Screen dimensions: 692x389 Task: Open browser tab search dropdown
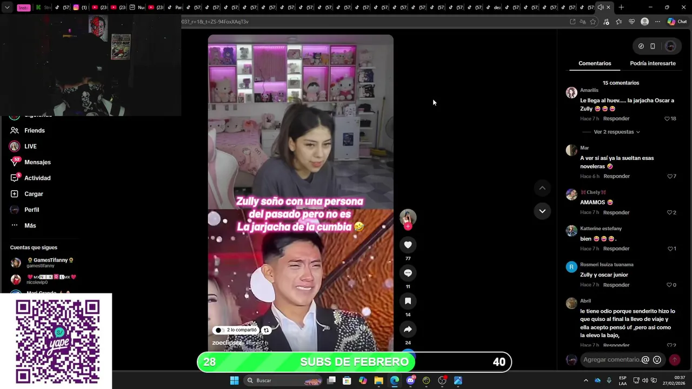click(x=7, y=8)
